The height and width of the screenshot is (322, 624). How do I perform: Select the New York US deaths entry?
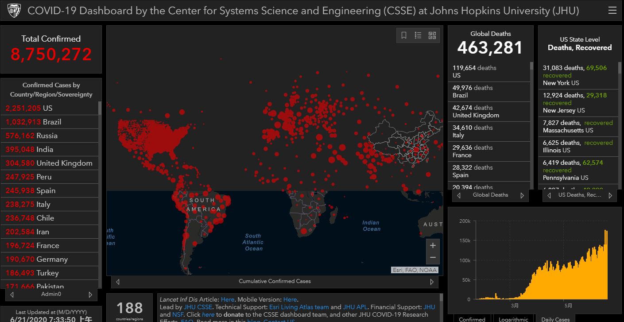point(579,75)
